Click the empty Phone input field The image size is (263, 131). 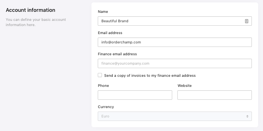135,95
